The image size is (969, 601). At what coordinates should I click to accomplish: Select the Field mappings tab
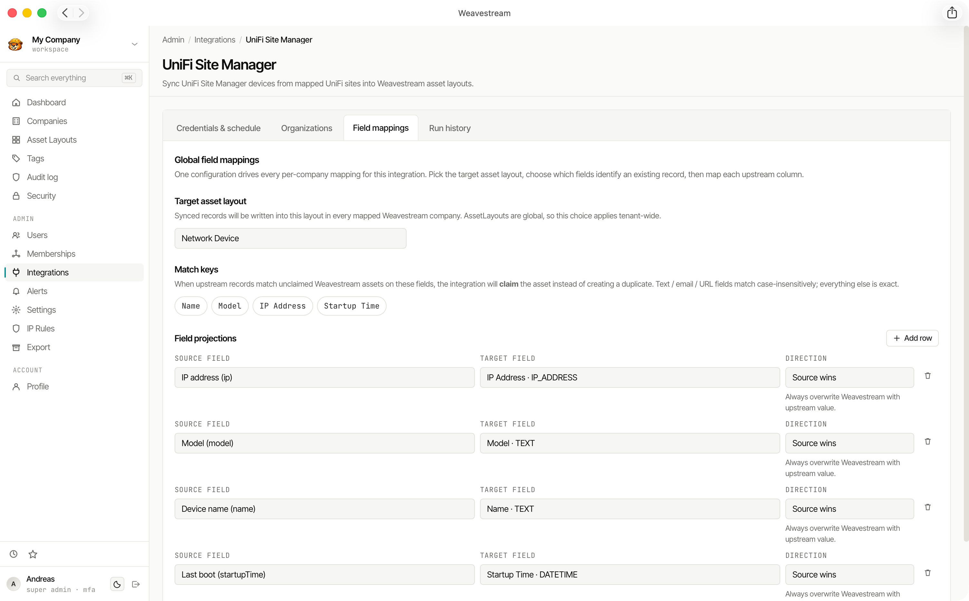click(380, 128)
